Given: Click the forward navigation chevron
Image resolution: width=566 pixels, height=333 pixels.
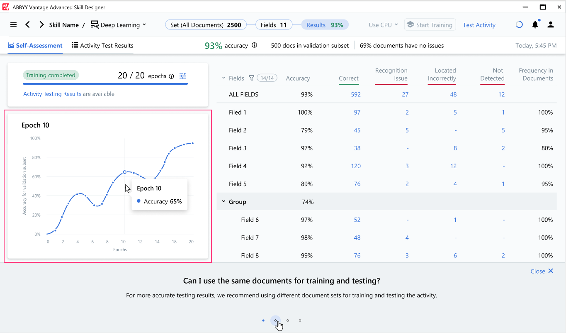Looking at the screenshot, I should (x=41, y=24).
